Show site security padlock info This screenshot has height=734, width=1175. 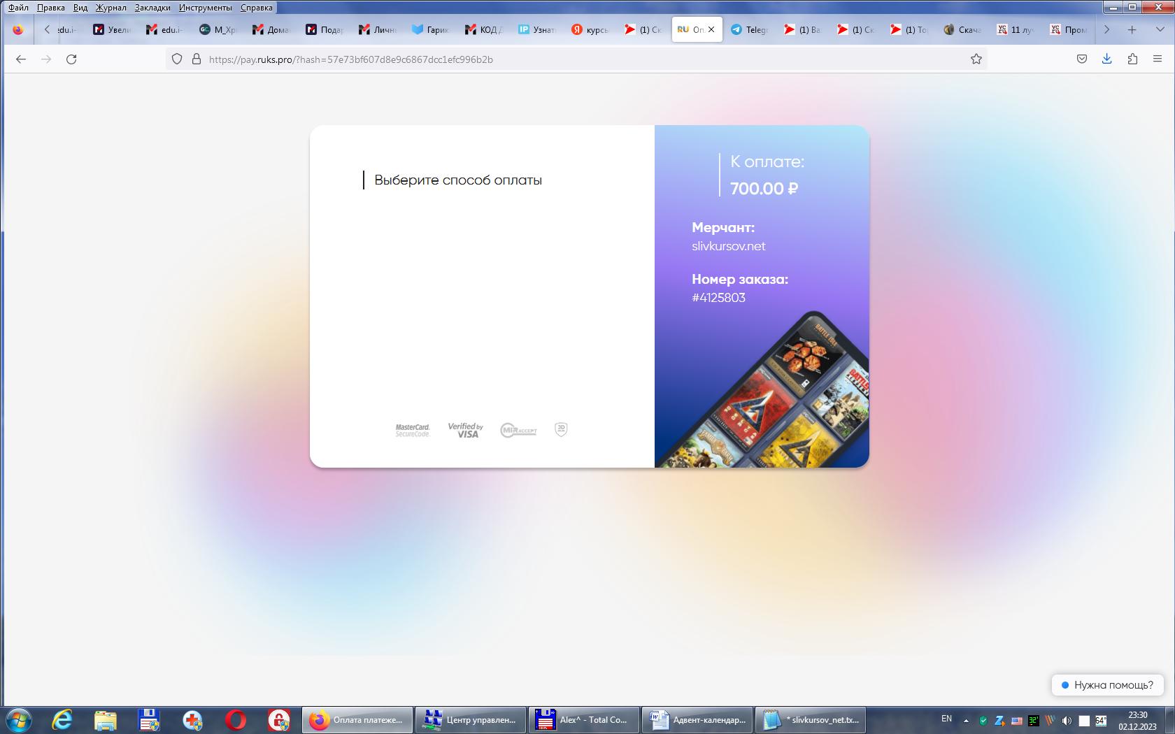tap(197, 59)
